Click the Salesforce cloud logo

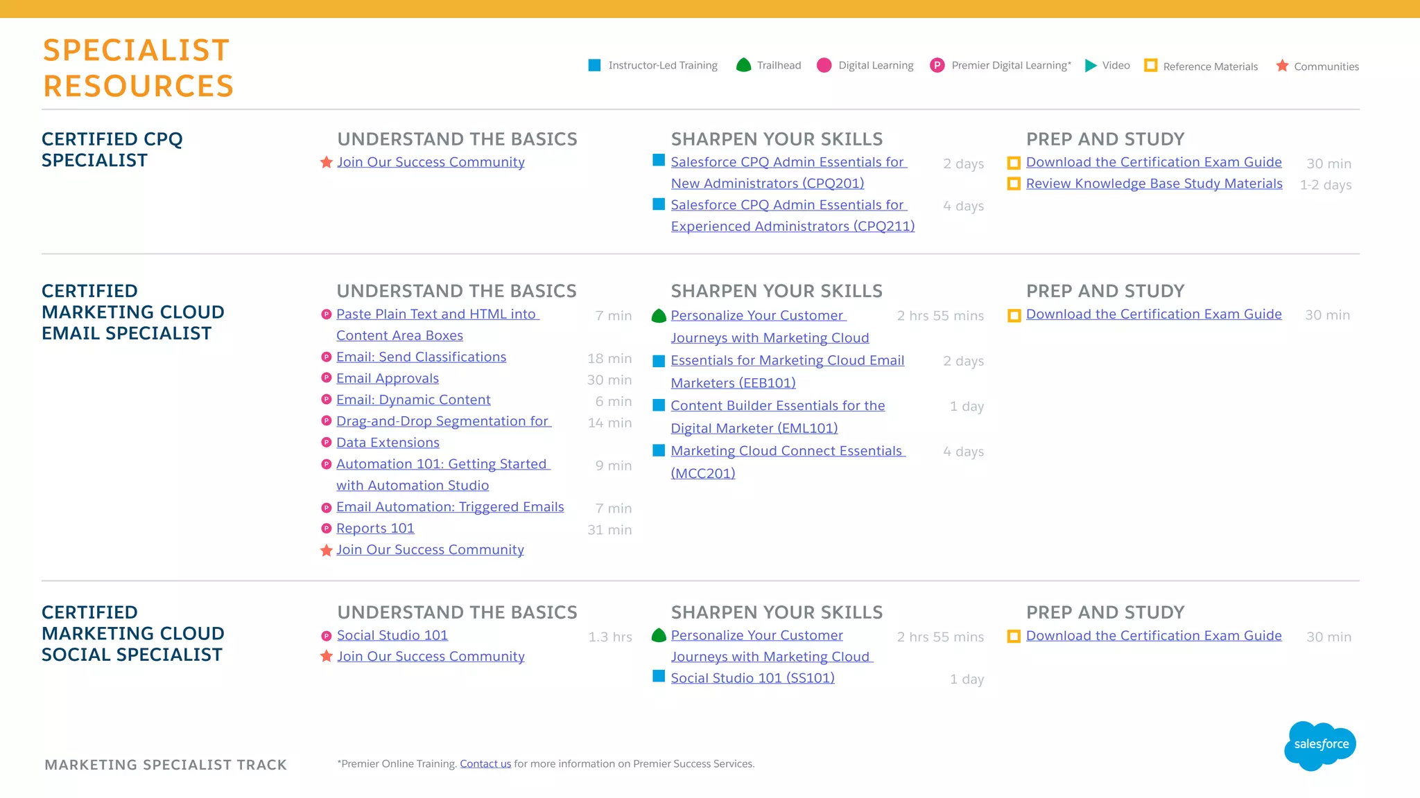coord(1319,745)
